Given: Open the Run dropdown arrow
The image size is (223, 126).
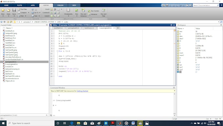Looking at the screenshot, I should pos(77,16).
